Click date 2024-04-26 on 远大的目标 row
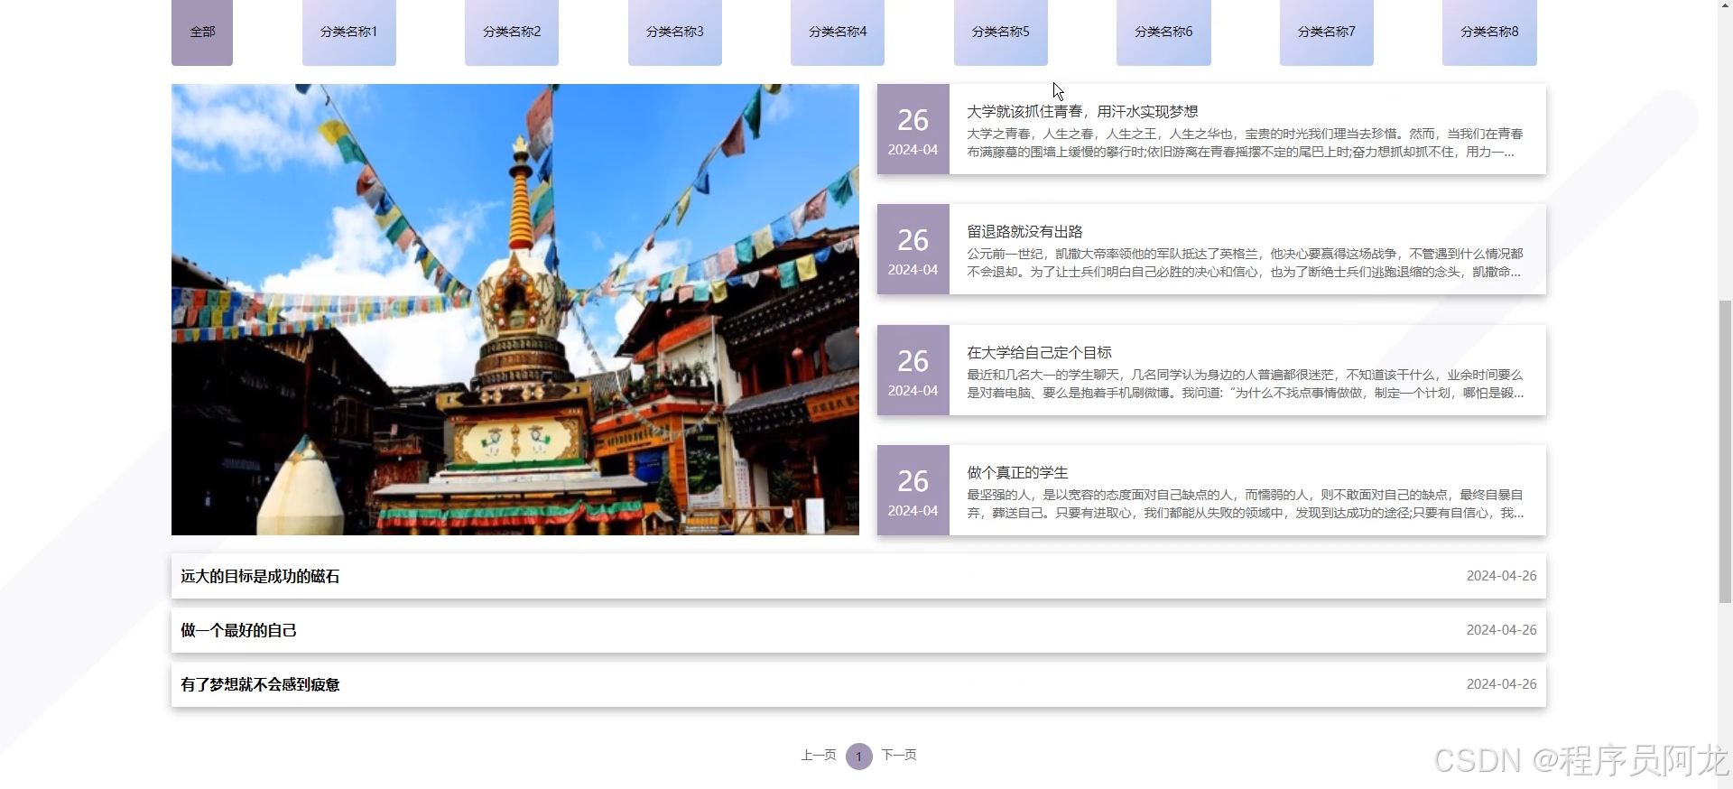The image size is (1733, 789). 1501,576
